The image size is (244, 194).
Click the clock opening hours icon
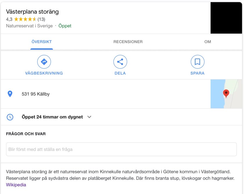click(x=10, y=117)
